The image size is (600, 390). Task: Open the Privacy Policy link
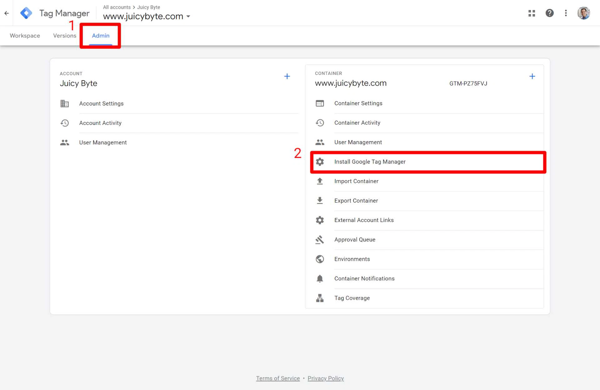[x=325, y=378]
